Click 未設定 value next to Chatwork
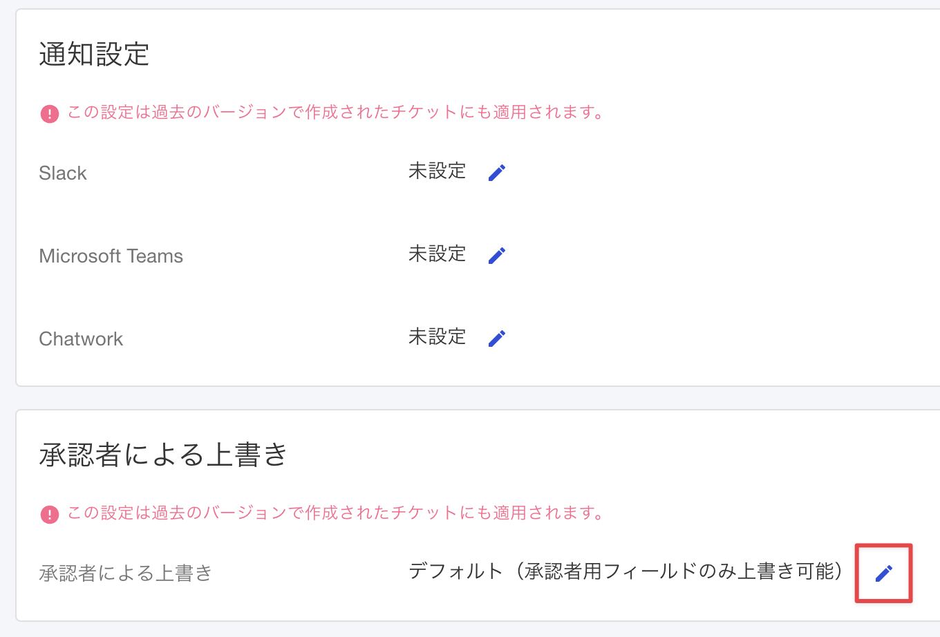The height and width of the screenshot is (637, 940). tap(437, 337)
